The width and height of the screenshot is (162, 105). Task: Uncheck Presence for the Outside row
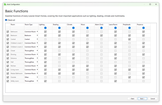click(x=144, y=77)
